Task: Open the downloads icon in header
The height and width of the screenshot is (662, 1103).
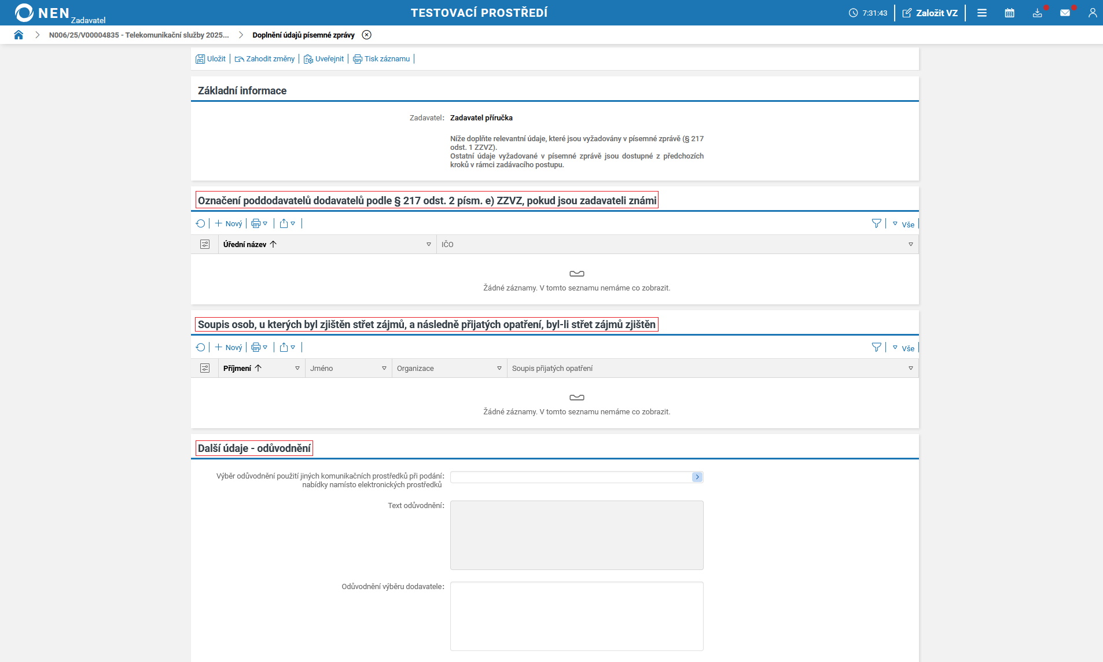Action: tap(1038, 13)
